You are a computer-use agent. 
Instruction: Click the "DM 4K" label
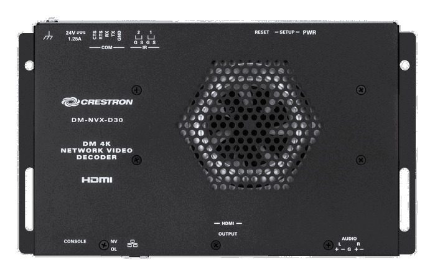[x=96, y=144]
